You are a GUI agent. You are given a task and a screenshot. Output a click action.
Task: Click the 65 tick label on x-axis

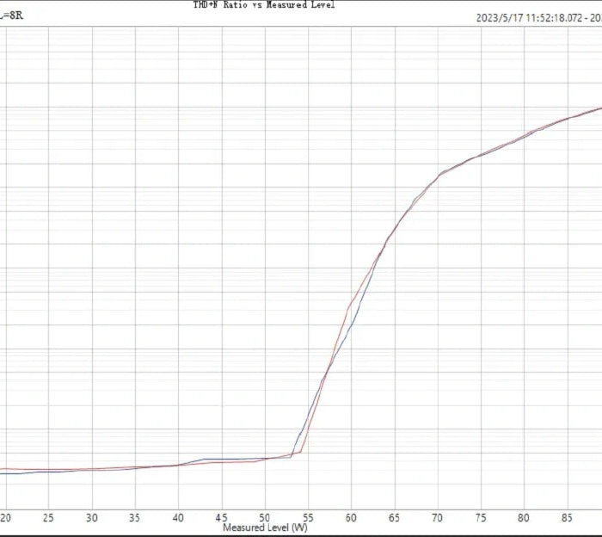pyautogui.click(x=394, y=518)
